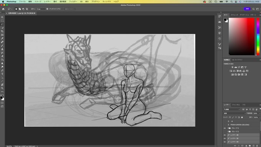Open the ファイル menu
Image resolution: width=261 pixels, height=147 pixels.
coord(22,2)
